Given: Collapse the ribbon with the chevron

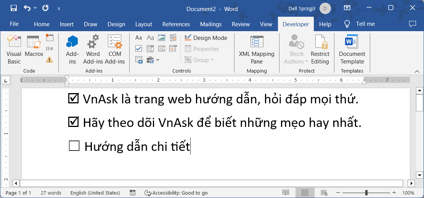Looking at the screenshot, I should [x=417, y=71].
